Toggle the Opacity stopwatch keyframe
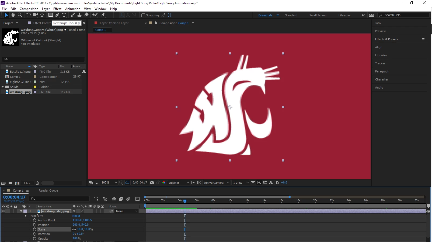Viewport: 432px width, 242px height. point(34,239)
